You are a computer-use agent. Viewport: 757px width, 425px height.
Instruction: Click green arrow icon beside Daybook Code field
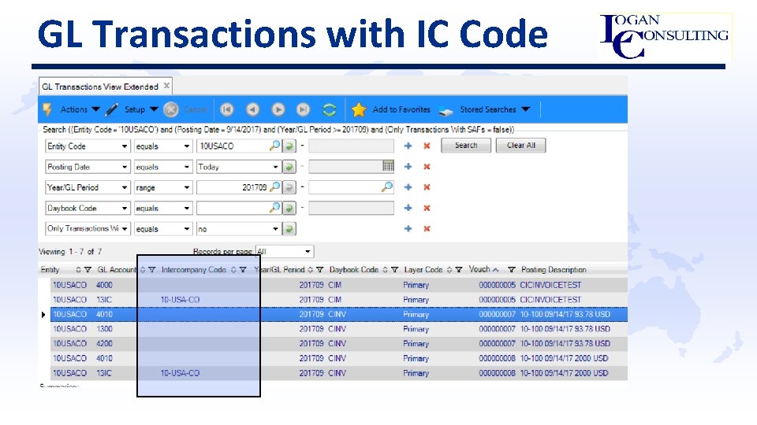pyautogui.click(x=289, y=208)
